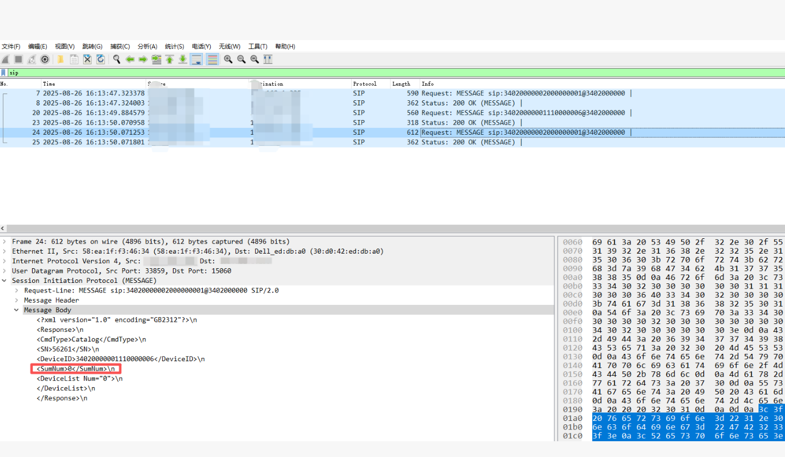Select the CmdType Catalog line

pos(91,339)
